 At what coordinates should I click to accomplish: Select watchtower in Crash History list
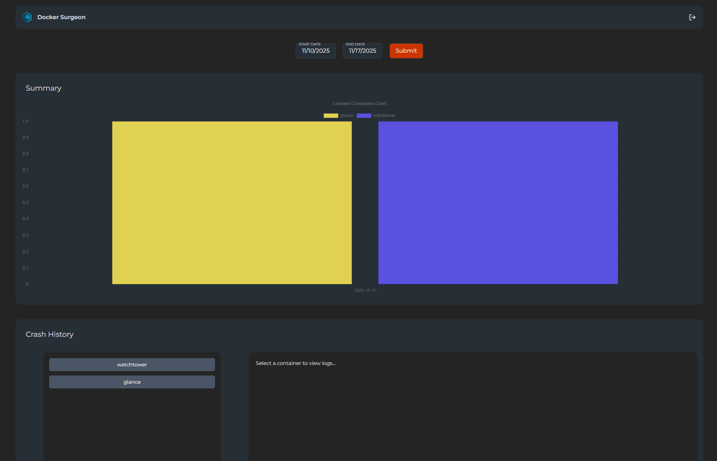click(132, 365)
